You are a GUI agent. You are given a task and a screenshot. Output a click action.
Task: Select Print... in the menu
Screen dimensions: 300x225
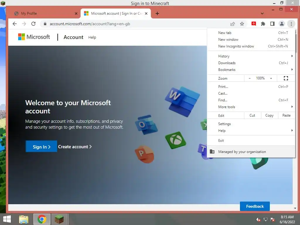(251, 86)
